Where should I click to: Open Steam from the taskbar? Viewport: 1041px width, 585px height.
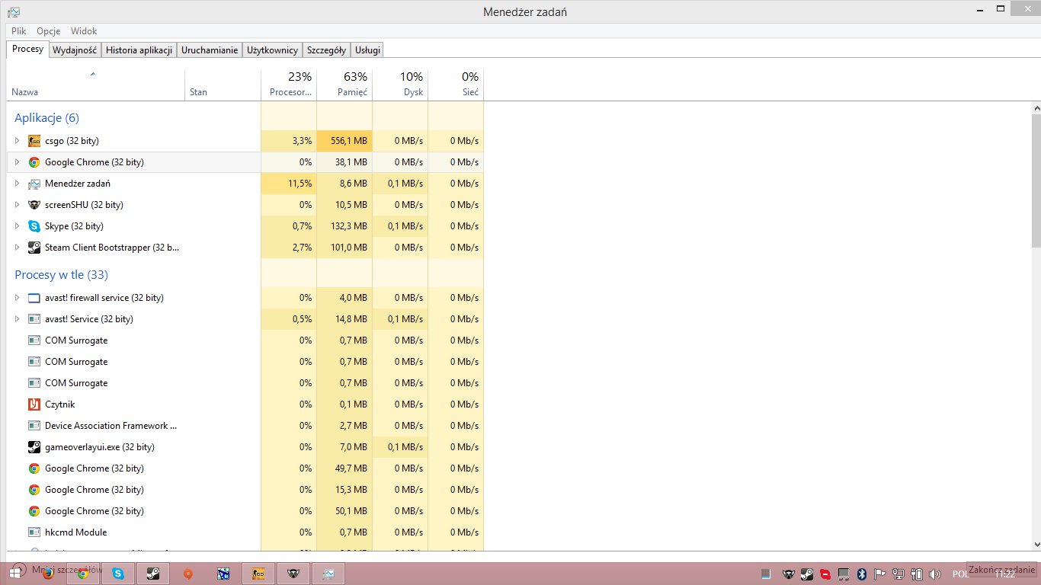tap(153, 574)
